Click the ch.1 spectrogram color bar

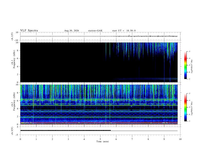(185, 65)
